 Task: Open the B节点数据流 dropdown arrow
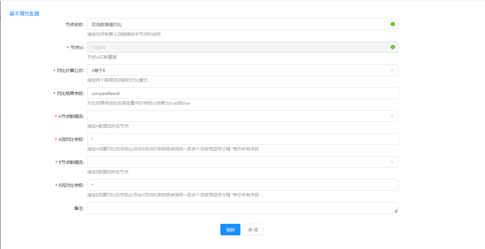coord(392,162)
